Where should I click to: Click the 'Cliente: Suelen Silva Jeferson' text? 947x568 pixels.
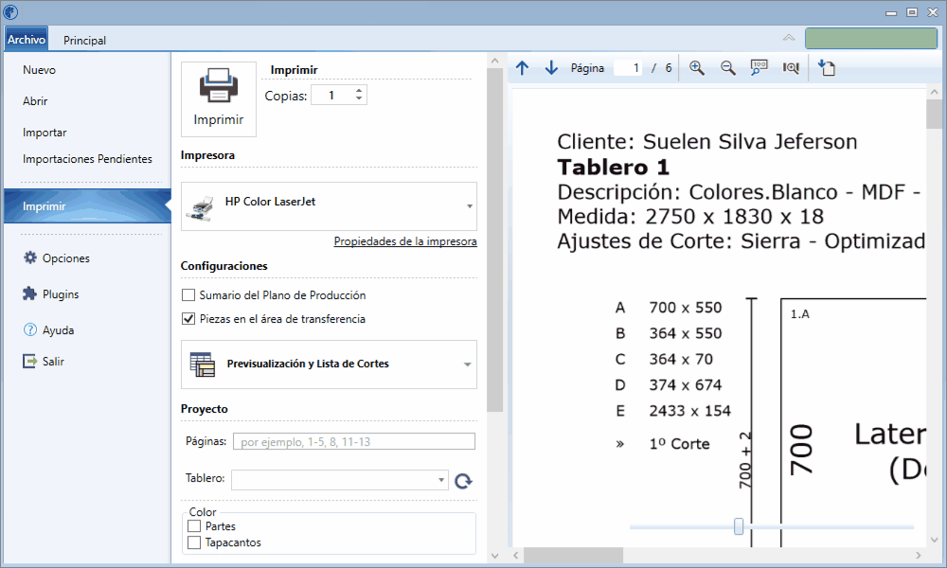tap(707, 142)
